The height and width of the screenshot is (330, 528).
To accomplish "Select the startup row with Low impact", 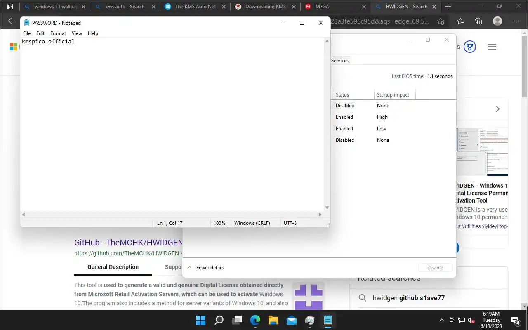I will point(394,129).
